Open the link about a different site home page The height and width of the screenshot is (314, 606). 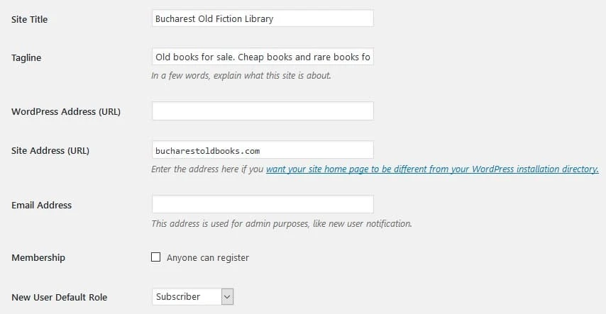[432, 169]
